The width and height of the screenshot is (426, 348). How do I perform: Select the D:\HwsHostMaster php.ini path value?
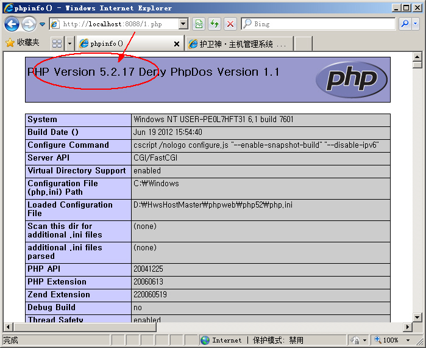[x=213, y=205]
